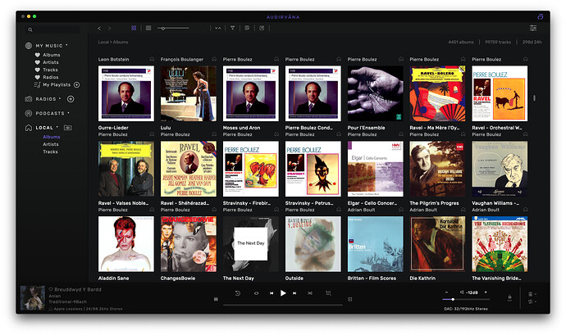Toggle shuffle playback mode
This screenshot has height=335, width=566.
(x=310, y=293)
